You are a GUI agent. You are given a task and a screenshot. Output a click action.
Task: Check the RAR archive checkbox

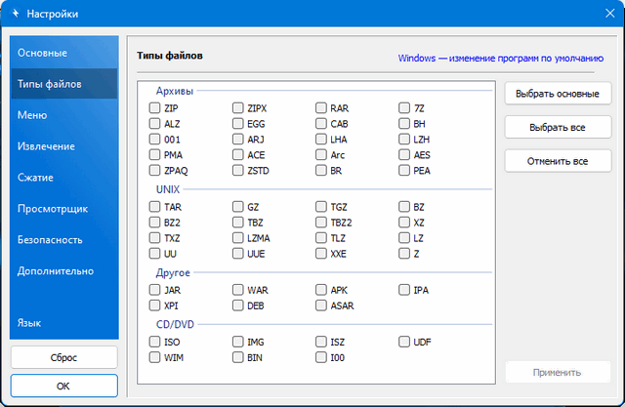pos(321,108)
